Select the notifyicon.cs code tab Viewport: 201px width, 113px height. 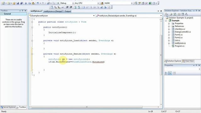(36, 11)
